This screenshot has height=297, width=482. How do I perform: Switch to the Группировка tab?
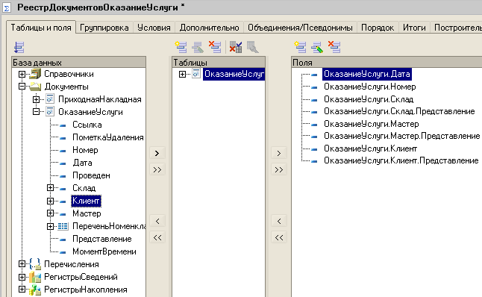pyautogui.click(x=104, y=28)
